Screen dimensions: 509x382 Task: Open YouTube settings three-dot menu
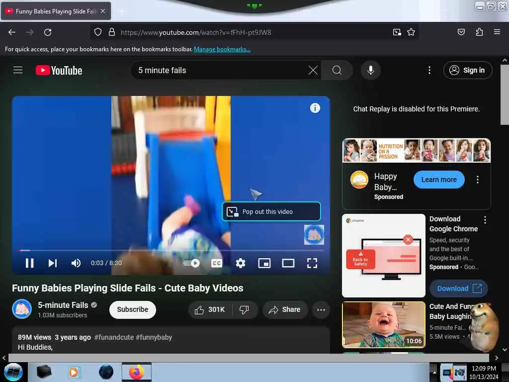(429, 70)
